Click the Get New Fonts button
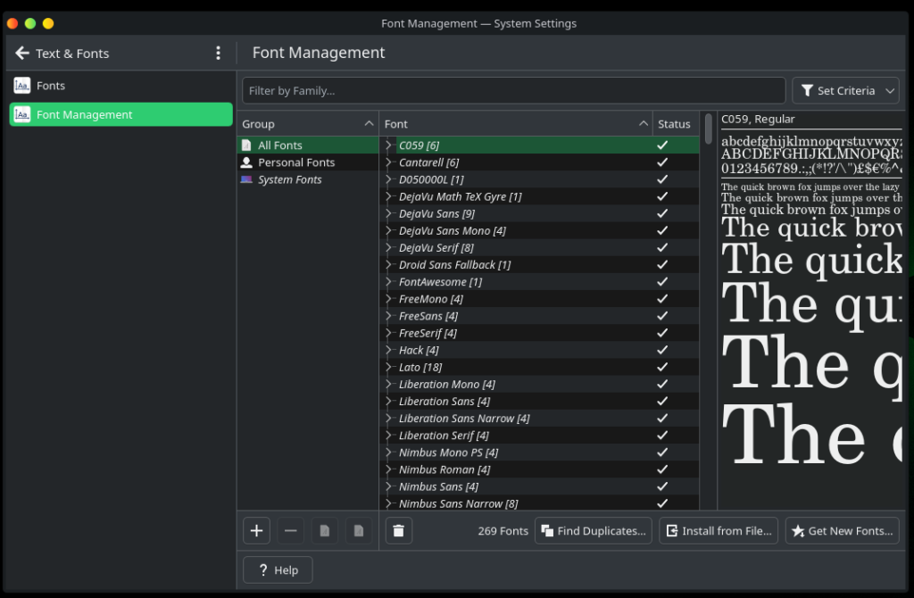Viewport: 914px width, 598px height. 842,530
